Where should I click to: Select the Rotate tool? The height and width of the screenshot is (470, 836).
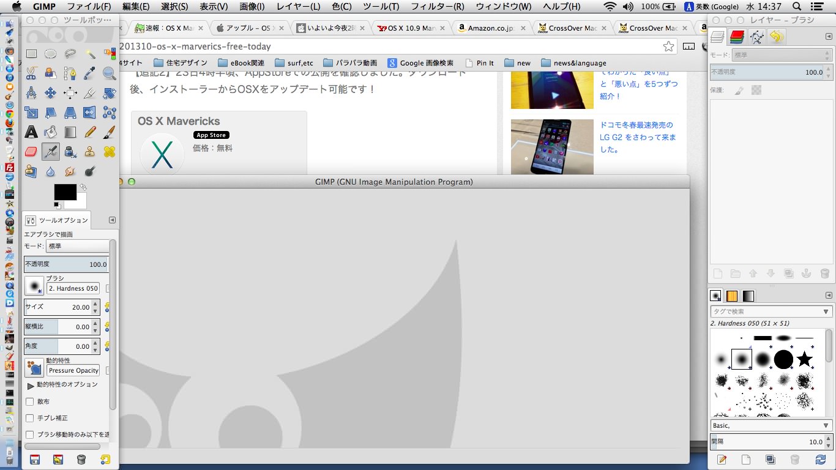click(110, 94)
